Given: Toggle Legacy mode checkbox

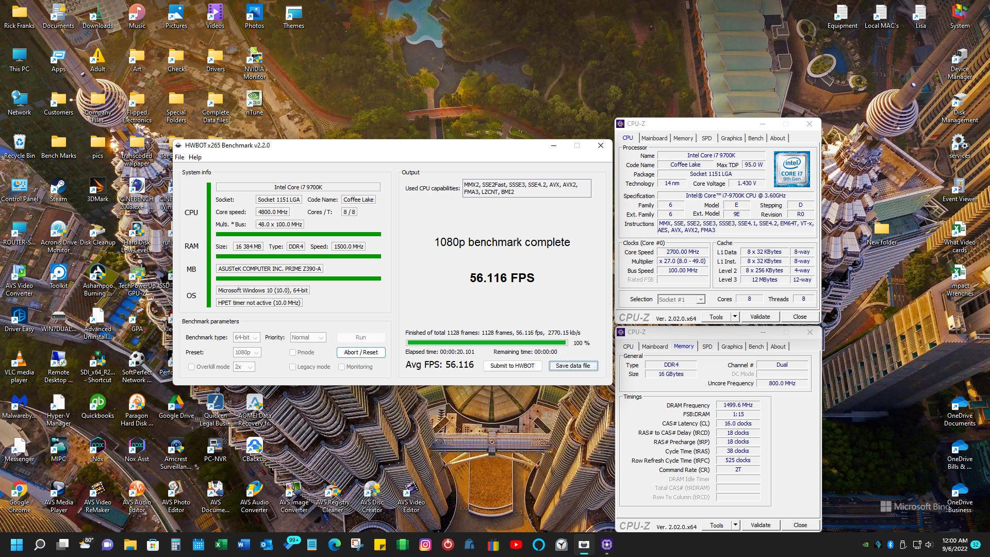Looking at the screenshot, I should (292, 367).
